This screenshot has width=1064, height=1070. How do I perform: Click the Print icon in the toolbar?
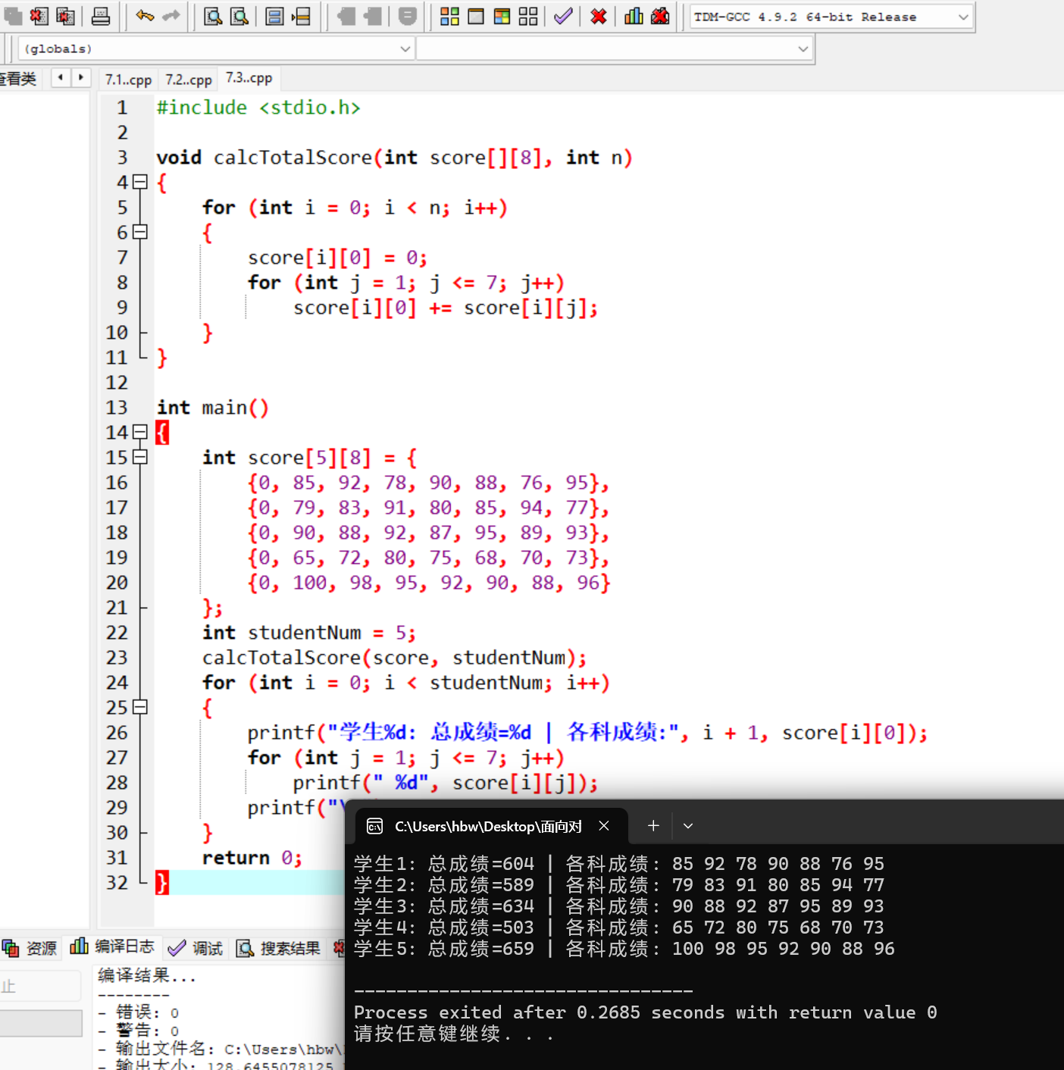coord(100,16)
